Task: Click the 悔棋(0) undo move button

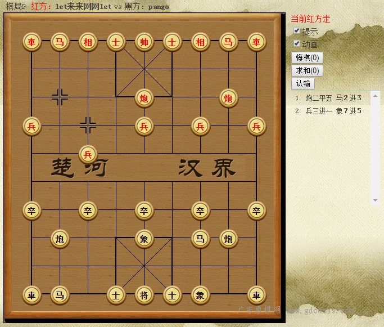Action: 307,57
